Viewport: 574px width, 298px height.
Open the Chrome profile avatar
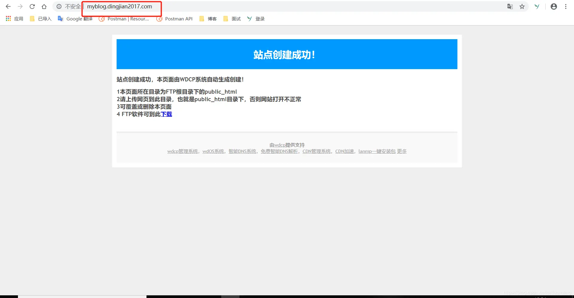pyautogui.click(x=554, y=6)
